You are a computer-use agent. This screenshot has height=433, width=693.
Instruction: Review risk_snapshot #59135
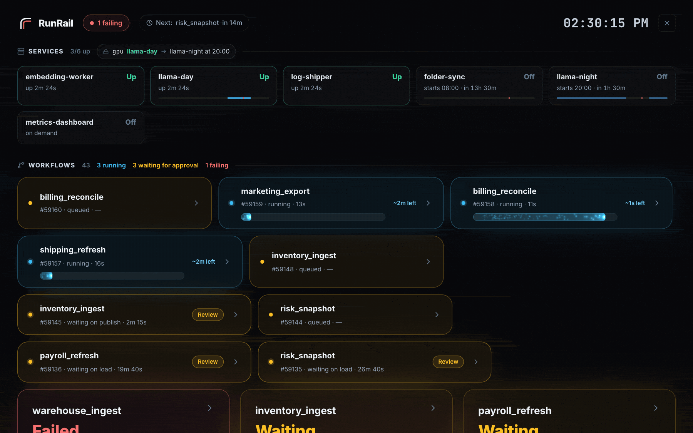(448, 362)
